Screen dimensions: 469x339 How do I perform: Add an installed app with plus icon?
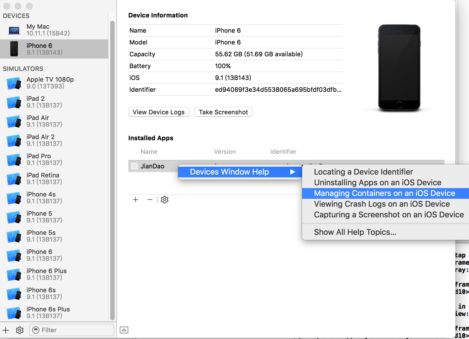pyautogui.click(x=136, y=200)
